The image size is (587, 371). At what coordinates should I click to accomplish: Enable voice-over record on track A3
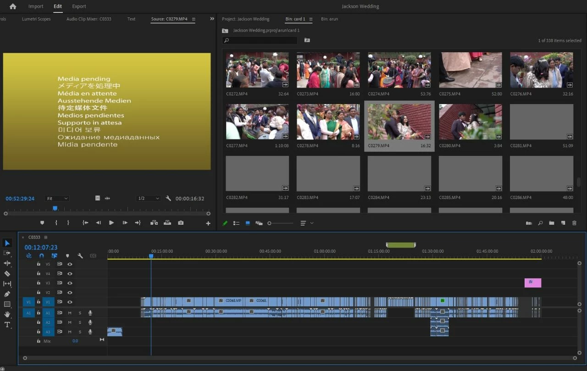pyautogui.click(x=90, y=332)
